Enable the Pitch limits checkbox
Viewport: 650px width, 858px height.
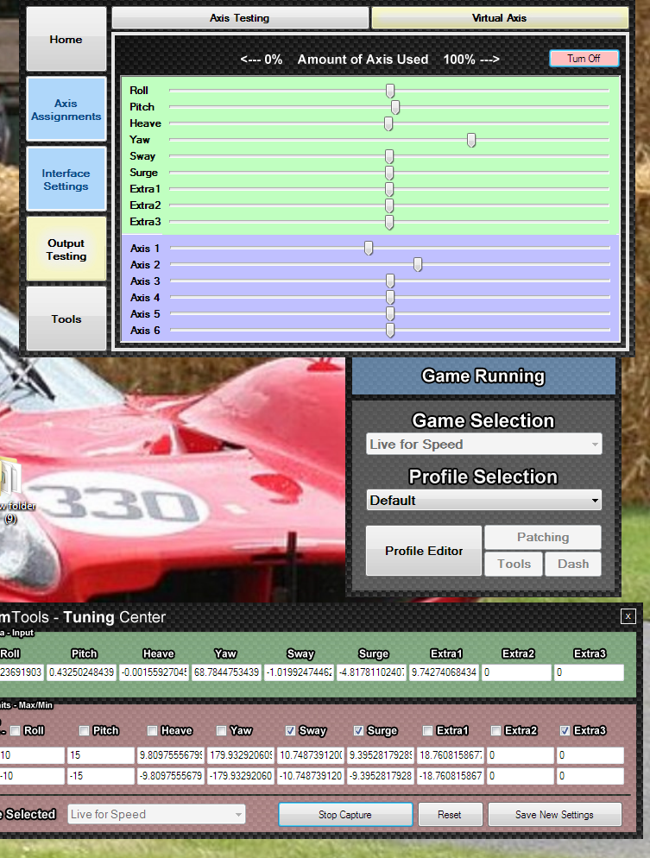84,730
